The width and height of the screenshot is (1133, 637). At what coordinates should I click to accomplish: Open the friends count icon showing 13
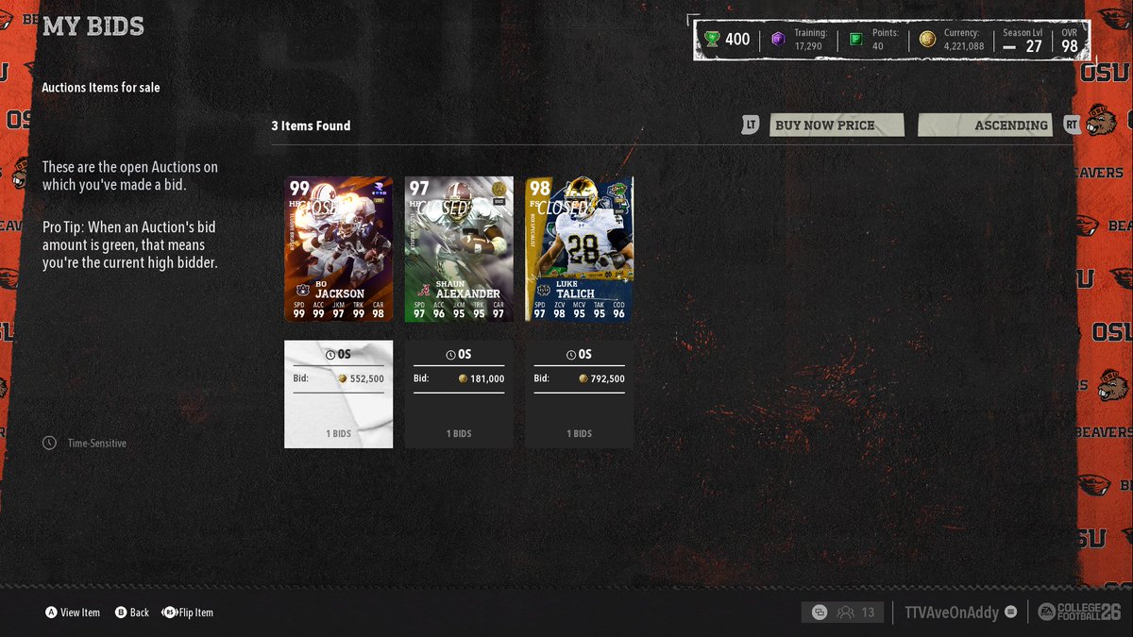(855, 612)
